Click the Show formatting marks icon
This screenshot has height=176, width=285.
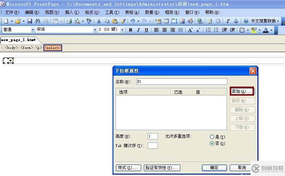228,21
